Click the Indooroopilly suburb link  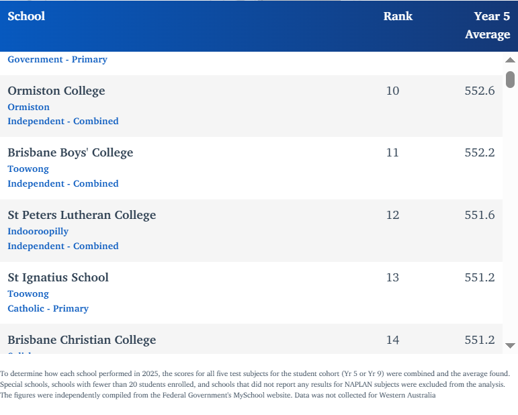pyautogui.click(x=38, y=232)
